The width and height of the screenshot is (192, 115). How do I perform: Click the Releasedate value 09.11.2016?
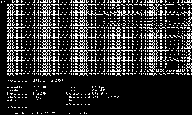[x=39, y=87]
